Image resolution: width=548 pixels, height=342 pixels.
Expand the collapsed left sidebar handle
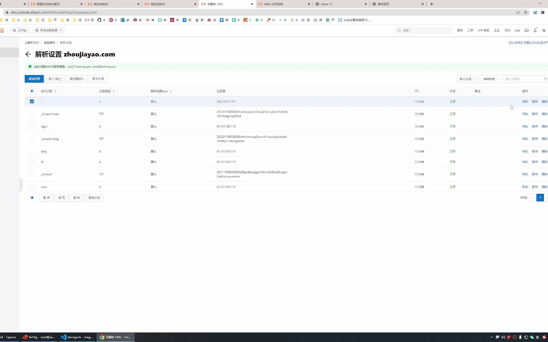pyautogui.click(x=21, y=185)
